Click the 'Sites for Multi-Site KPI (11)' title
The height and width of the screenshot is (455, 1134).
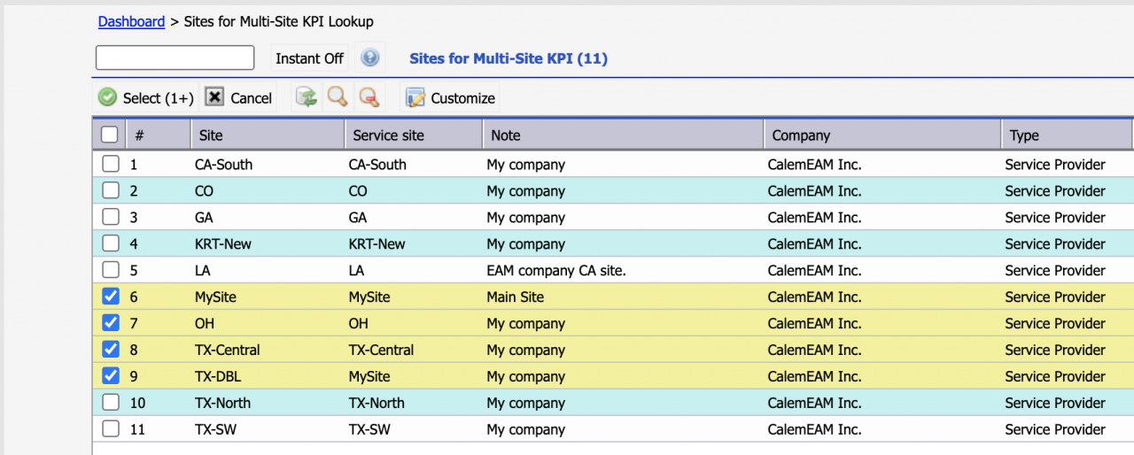click(x=509, y=58)
